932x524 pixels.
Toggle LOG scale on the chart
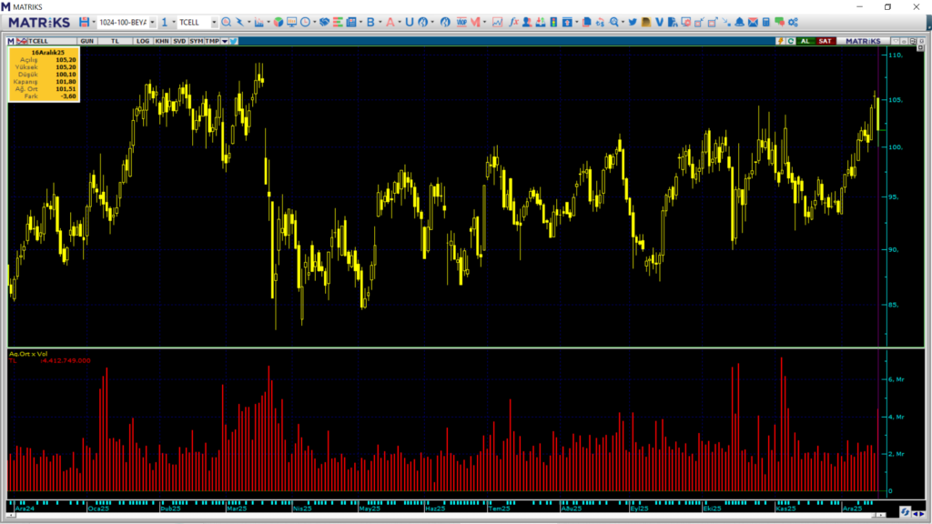[143, 41]
